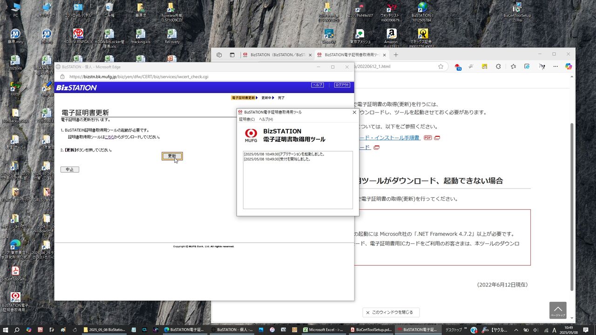Switch to the first BizSTATION browser tab

tap(277, 55)
